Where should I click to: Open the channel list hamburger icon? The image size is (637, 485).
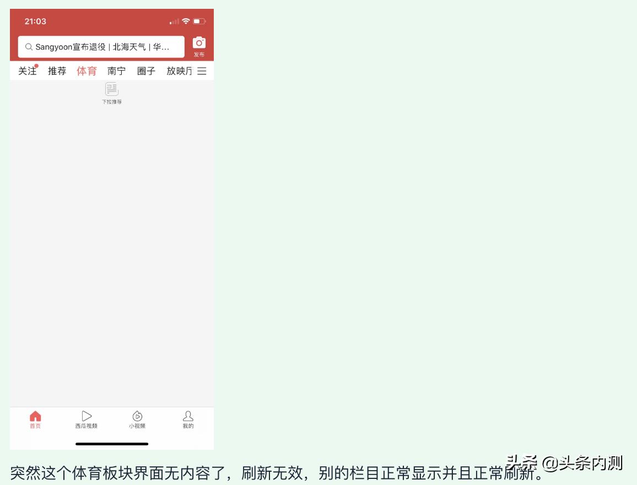202,71
